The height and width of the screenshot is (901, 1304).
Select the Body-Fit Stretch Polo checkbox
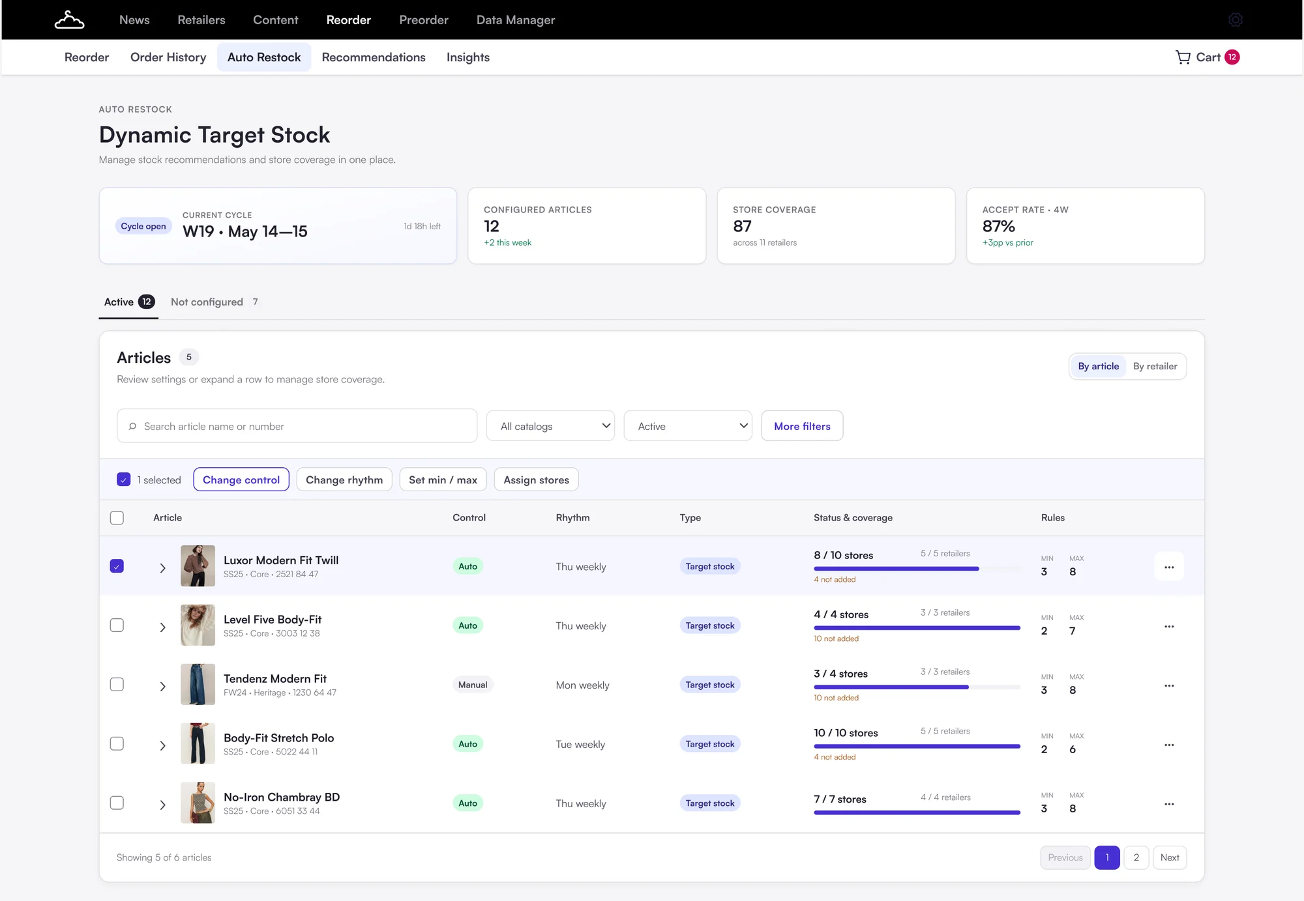tap(117, 744)
